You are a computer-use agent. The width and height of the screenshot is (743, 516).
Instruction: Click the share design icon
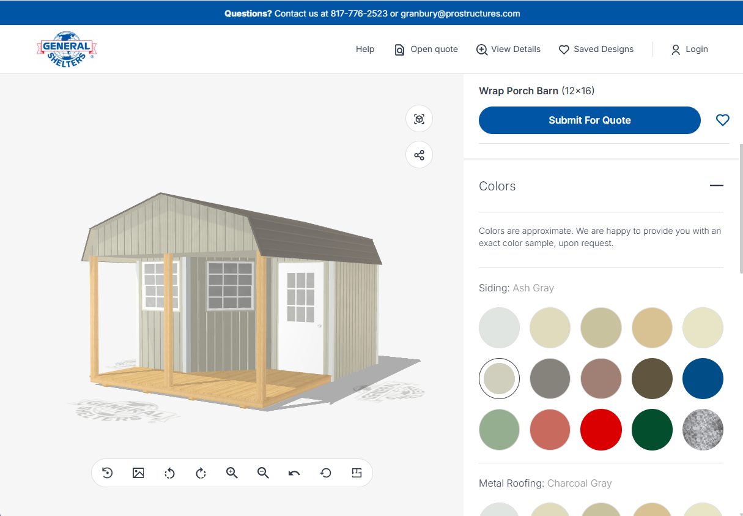419,155
